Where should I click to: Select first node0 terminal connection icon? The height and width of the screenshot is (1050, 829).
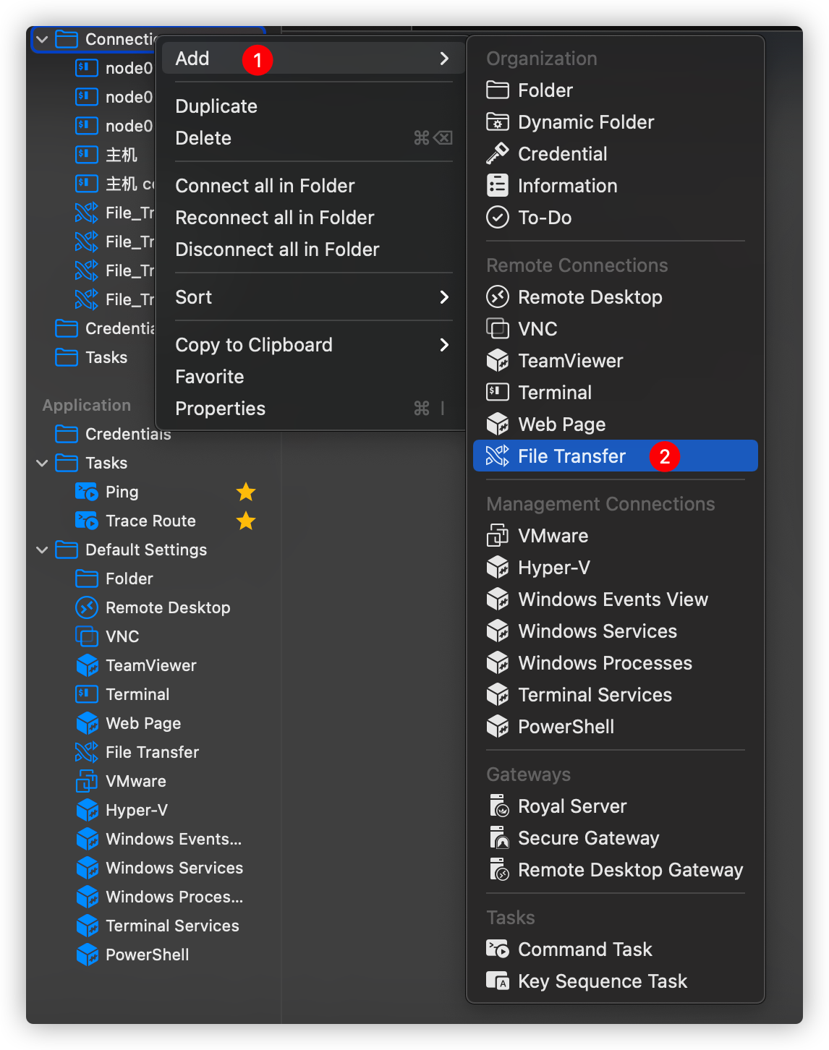coord(87,68)
